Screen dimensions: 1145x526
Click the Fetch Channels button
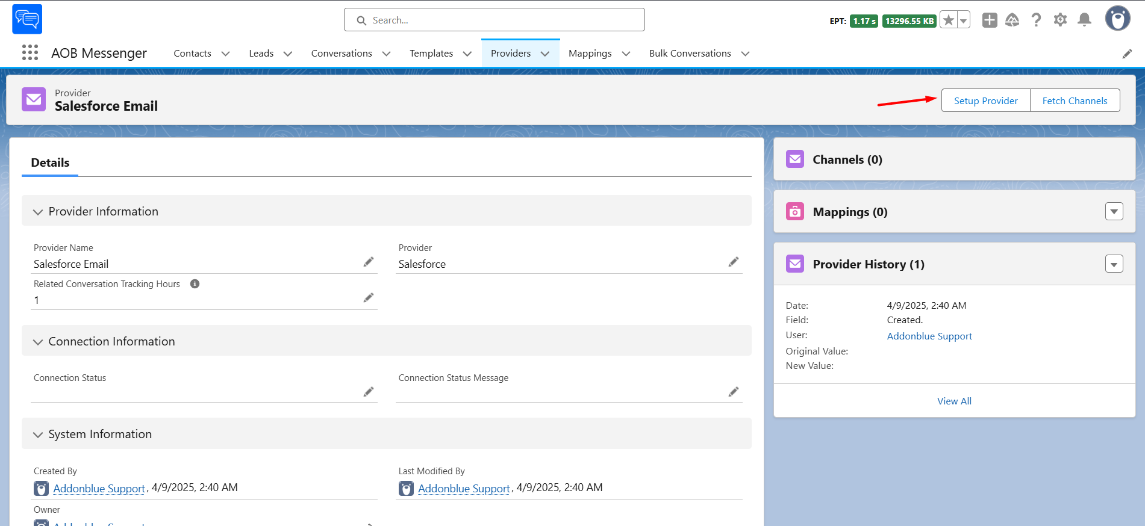(x=1075, y=101)
